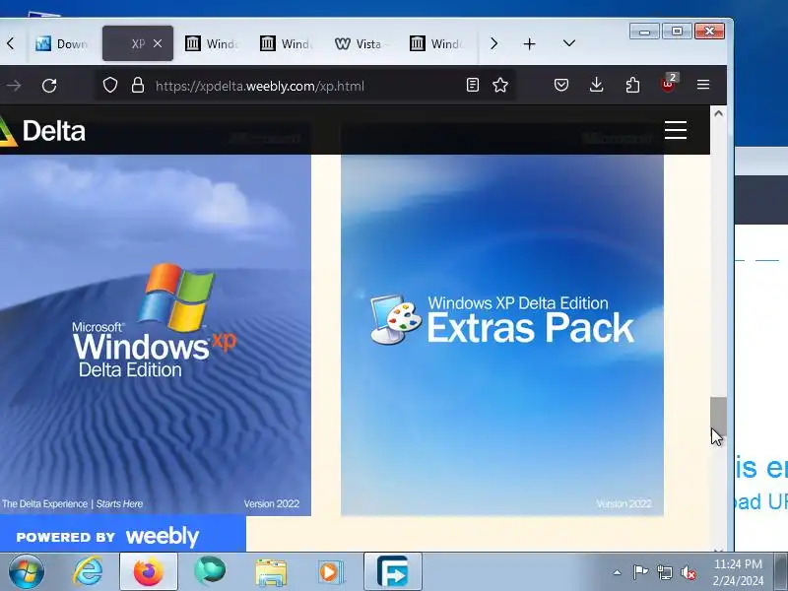Screen dimensions: 788x591
Task: Open a new tab with plus button
Action: click(529, 44)
